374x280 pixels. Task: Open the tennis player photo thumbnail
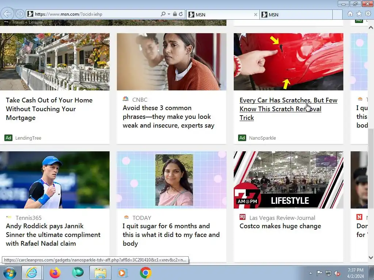coord(55,180)
